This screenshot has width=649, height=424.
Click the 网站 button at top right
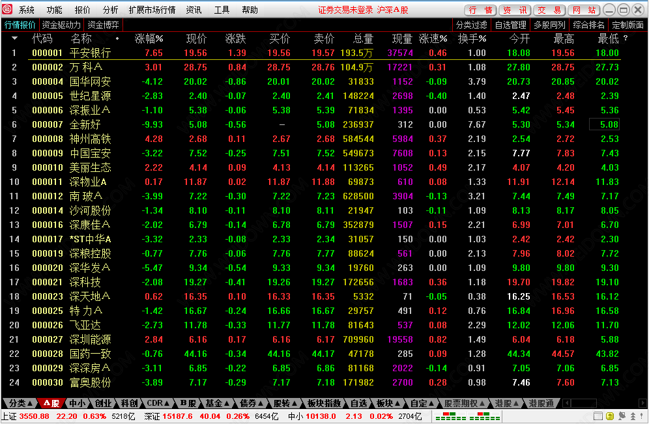(584, 10)
